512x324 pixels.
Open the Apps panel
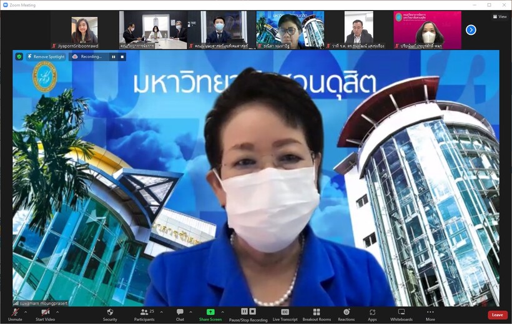(372, 314)
